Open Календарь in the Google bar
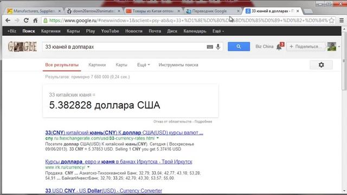 195,31
